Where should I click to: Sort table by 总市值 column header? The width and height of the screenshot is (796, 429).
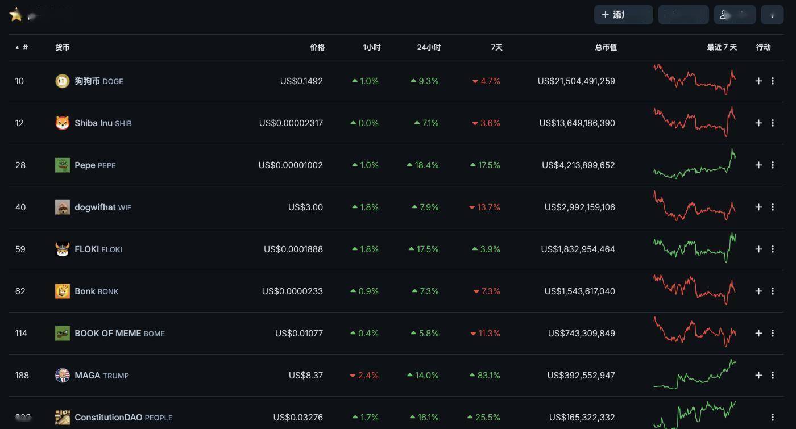pos(606,48)
